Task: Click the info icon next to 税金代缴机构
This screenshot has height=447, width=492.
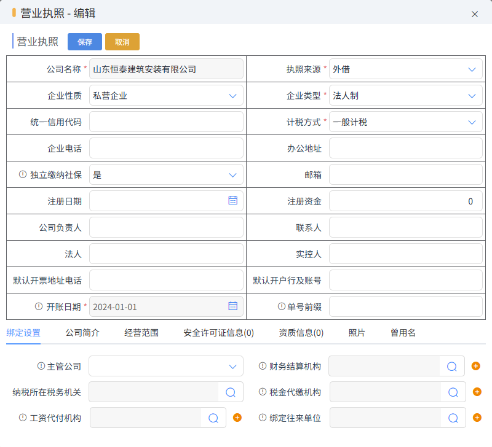Action: click(263, 392)
